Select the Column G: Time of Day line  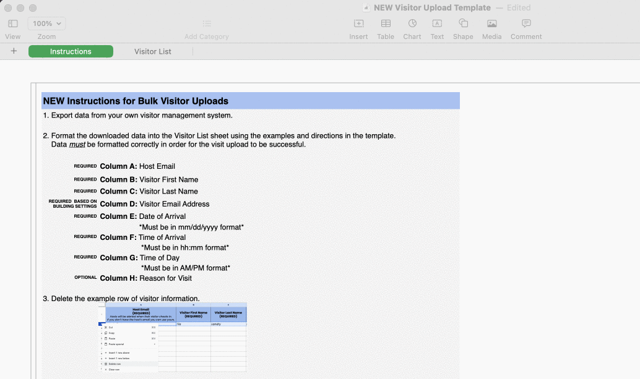click(x=140, y=258)
